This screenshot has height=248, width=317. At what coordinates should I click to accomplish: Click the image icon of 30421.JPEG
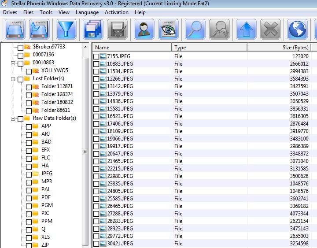[103, 243]
